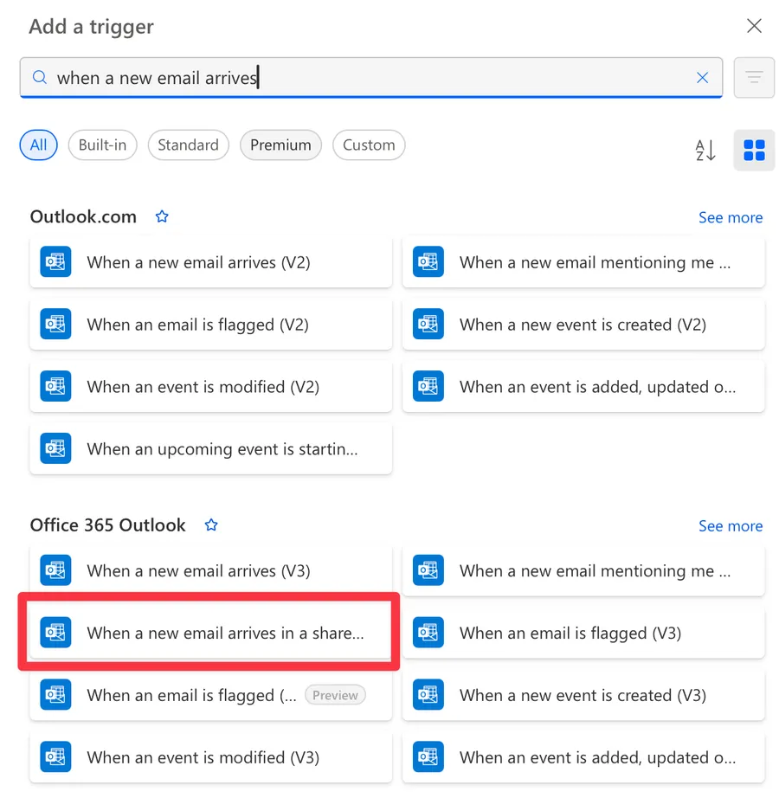779x798 pixels.
Task: Expand Outlook.com triggers via See more
Action: click(x=730, y=217)
